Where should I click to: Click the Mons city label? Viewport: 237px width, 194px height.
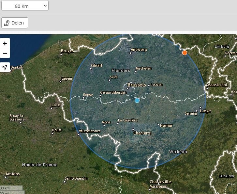click(x=106, y=122)
